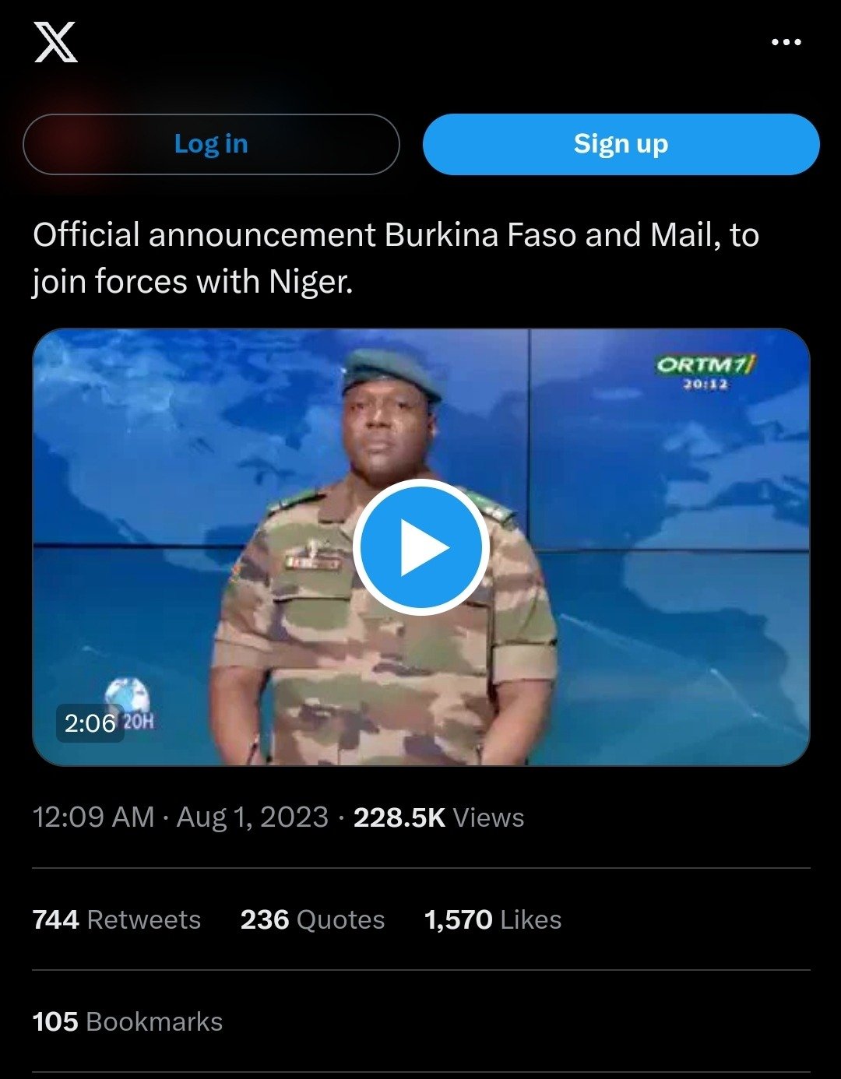The image size is (841, 1079).
Task: Click the 20H globe logo in the video
Action: pyautogui.click(x=129, y=703)
